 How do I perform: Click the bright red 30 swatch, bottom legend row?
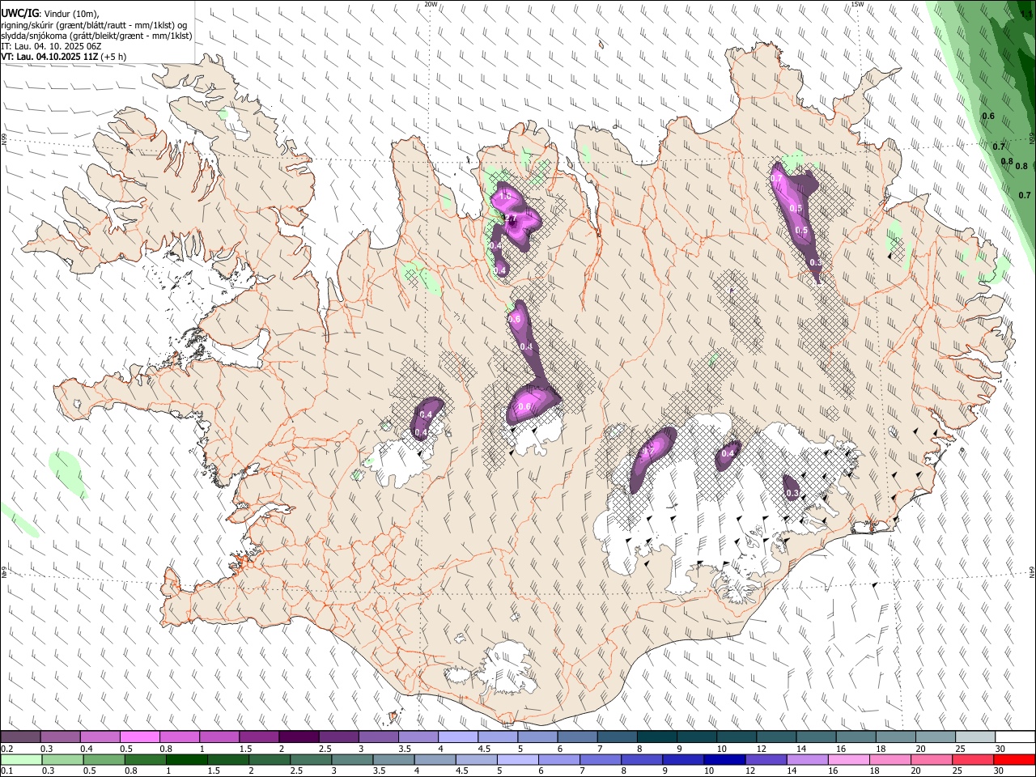[1014, 760]
